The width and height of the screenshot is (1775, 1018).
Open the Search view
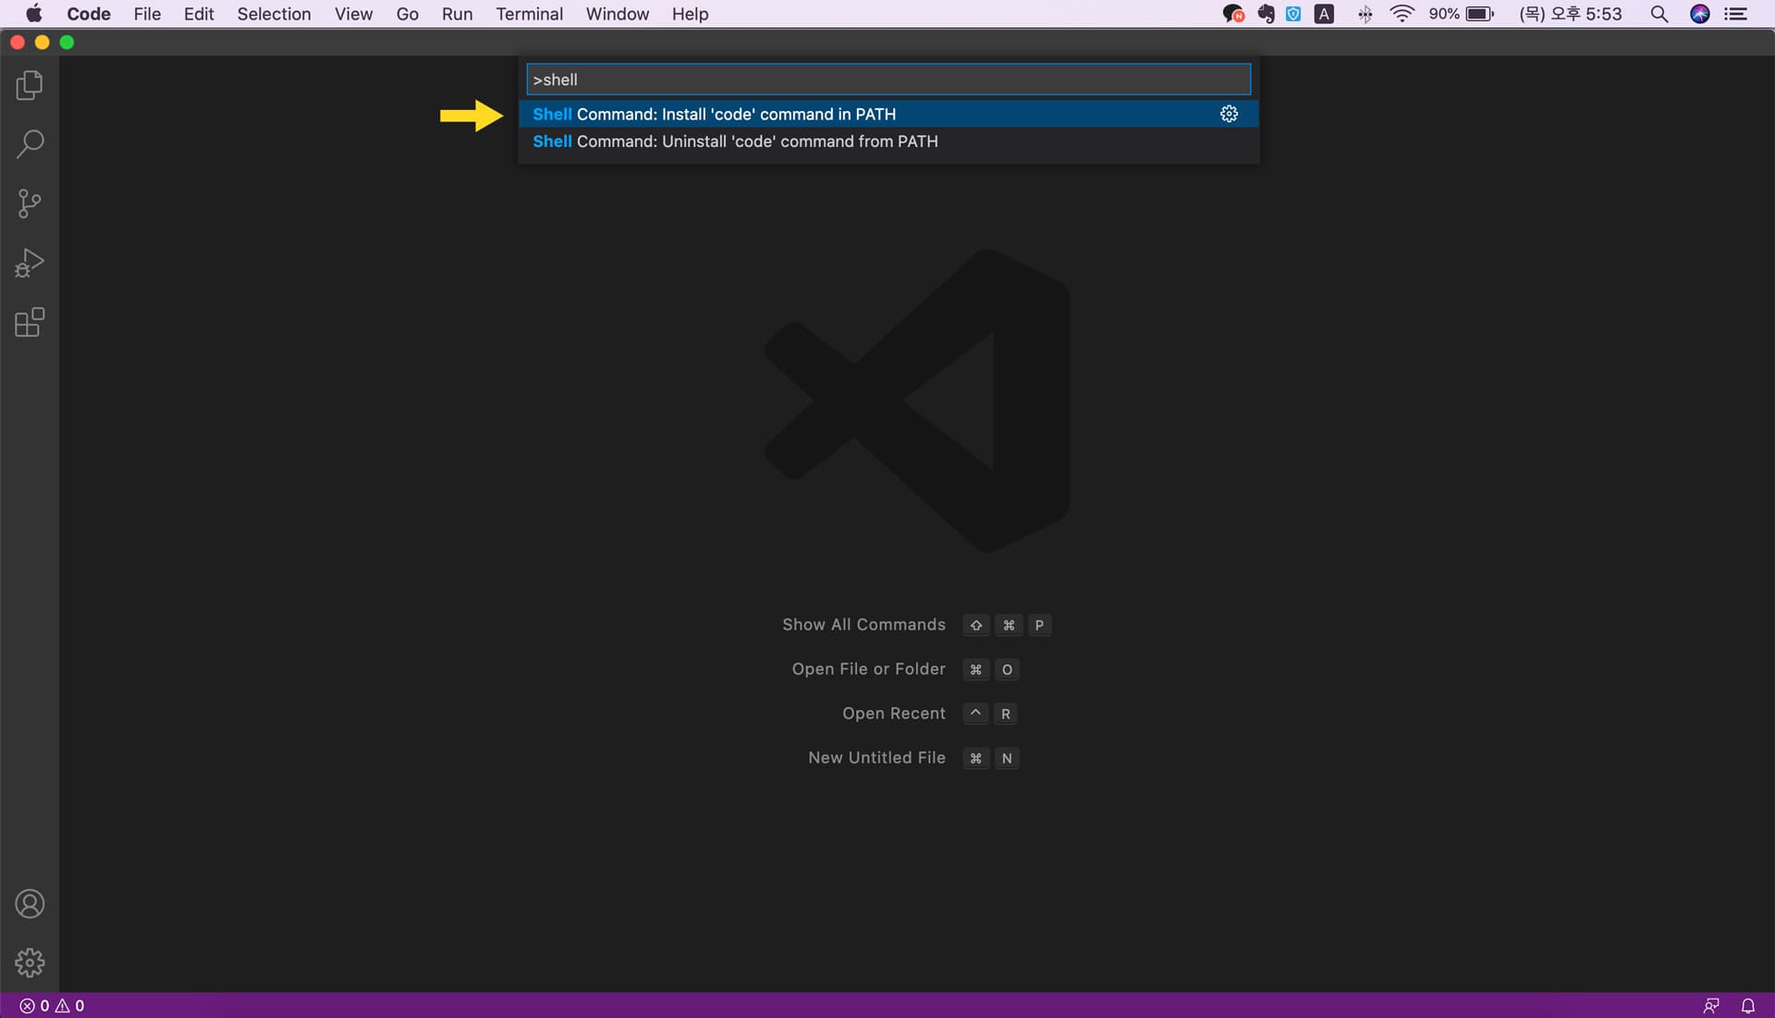29,143
